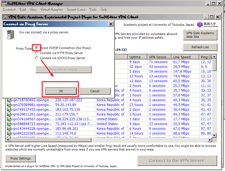Open the Virtual Adapter menu
The height and width of the screenshot is (171, 225).
pyautogui.click(x=51, y=10)
